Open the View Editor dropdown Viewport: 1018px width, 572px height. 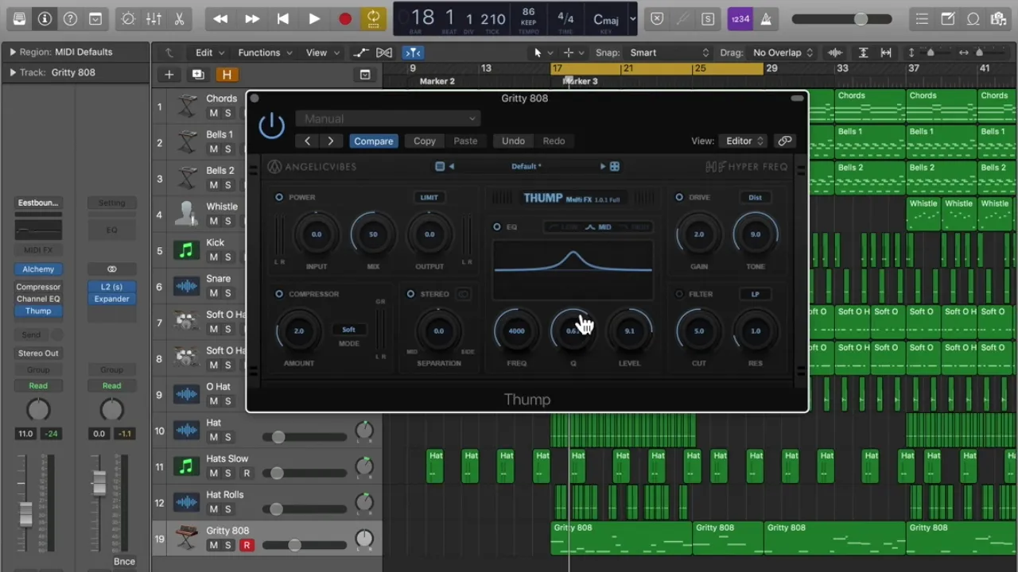tap(742, 141)
